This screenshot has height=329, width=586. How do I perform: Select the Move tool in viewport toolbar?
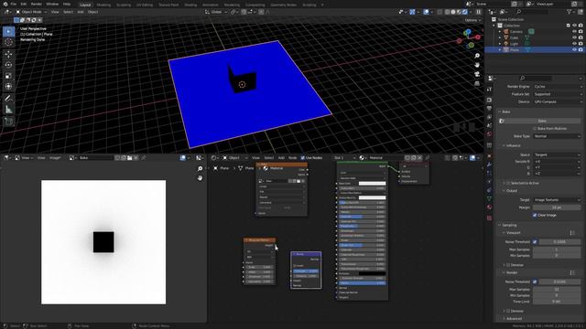(8, 55)
